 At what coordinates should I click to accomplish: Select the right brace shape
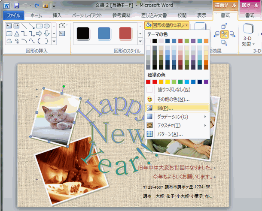click(x=47, y=41)
